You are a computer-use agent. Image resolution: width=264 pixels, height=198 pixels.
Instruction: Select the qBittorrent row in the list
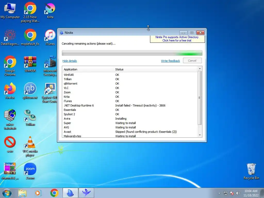[130, 84]
